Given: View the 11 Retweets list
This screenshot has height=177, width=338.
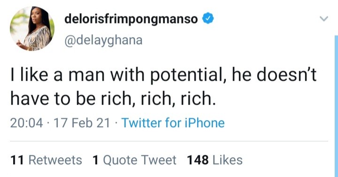Looking at the screenshot, I should 46,160.
